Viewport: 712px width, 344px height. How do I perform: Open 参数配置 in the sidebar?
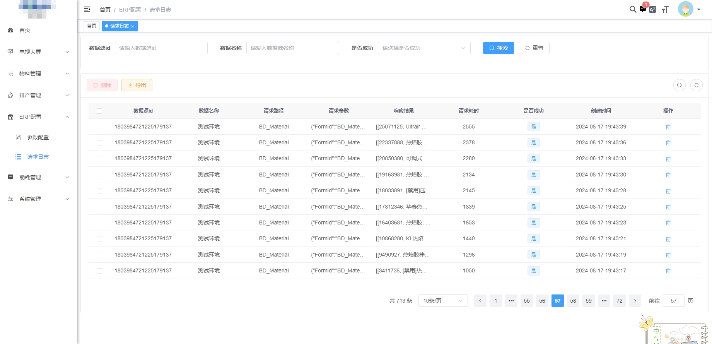coord(38,137)
